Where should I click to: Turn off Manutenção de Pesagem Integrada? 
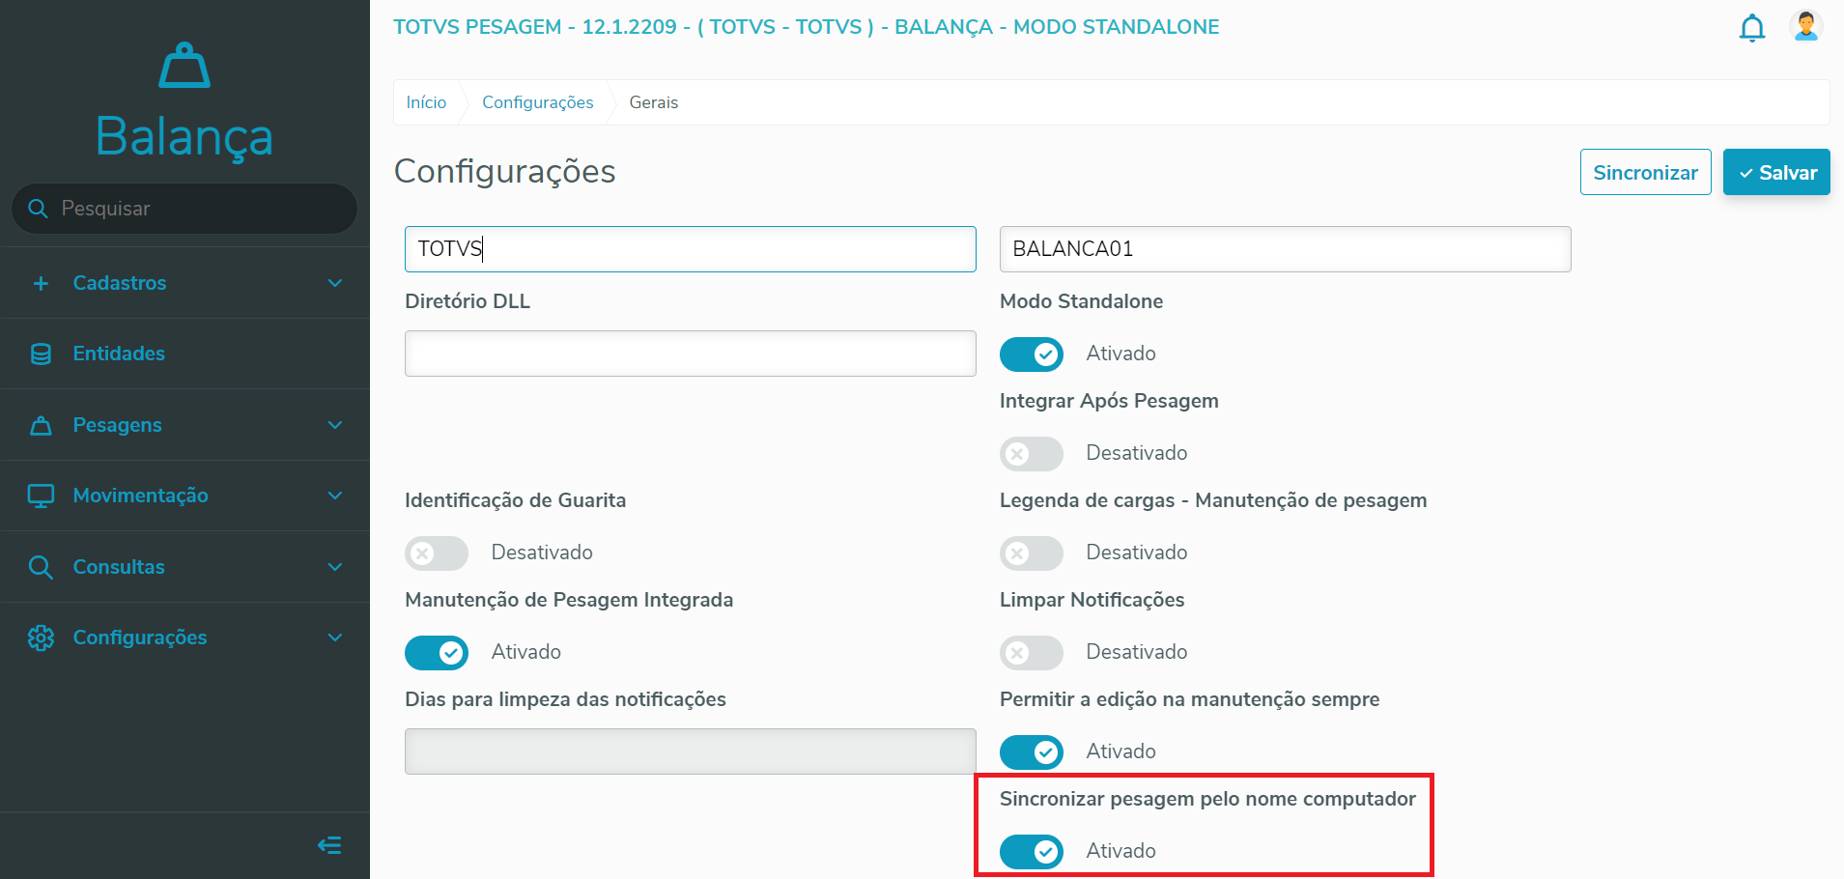437,653
